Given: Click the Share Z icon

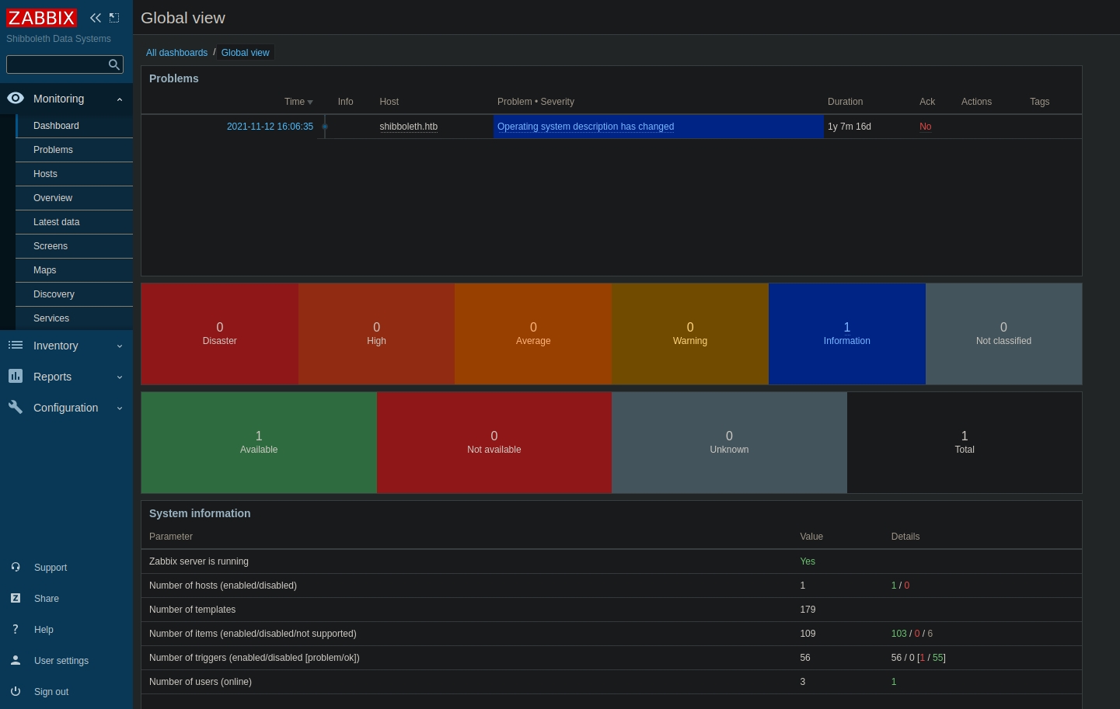Looking at the screenshot, I should [x=16, y=599].
